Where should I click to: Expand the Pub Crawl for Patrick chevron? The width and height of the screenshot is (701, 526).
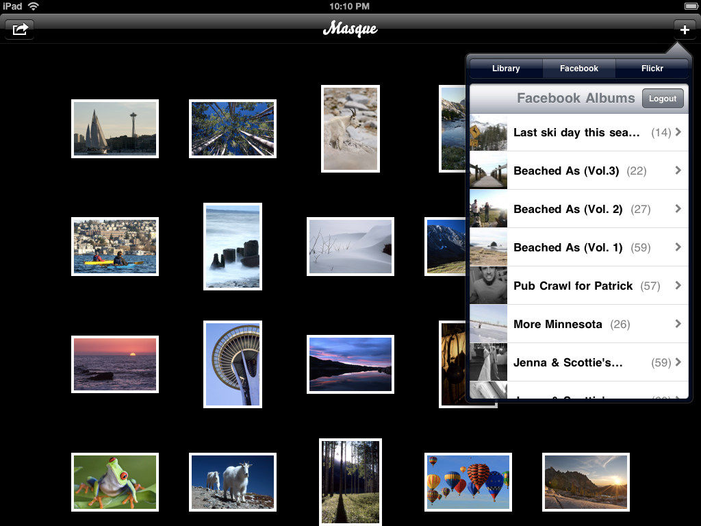678,286
